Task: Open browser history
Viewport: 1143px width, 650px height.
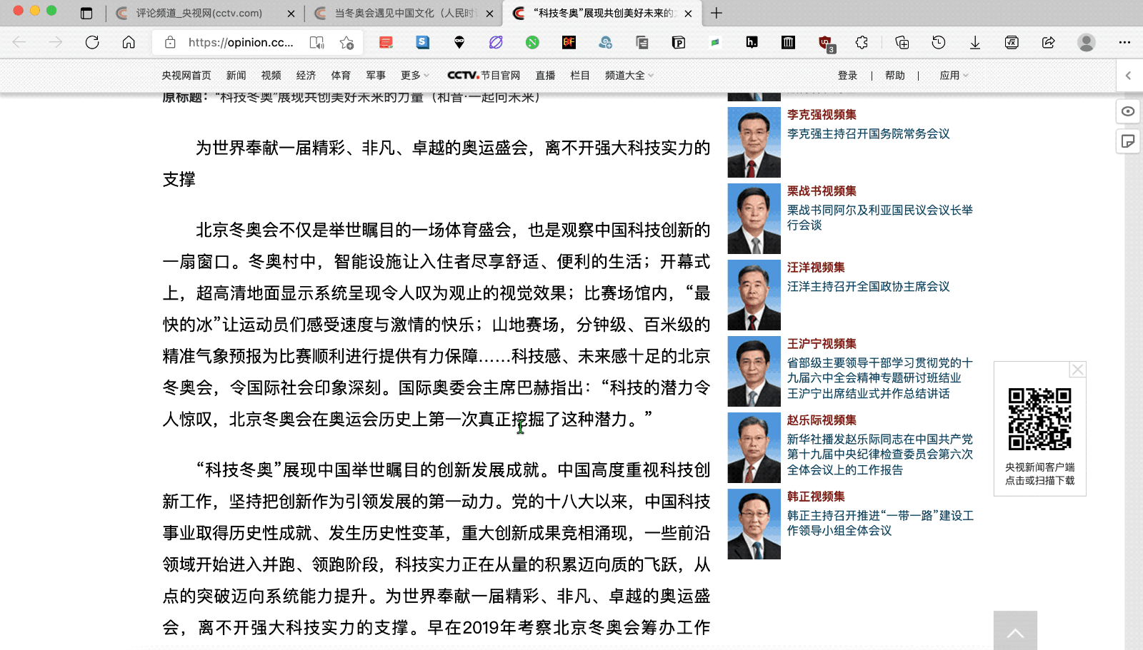Action: click(939, 42)
